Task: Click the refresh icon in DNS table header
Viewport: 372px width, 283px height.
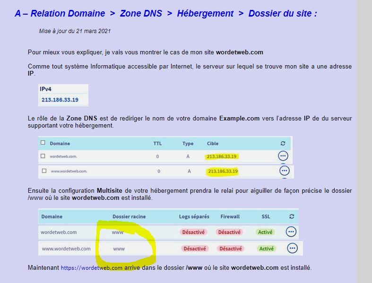Action: tap(283, 143)
